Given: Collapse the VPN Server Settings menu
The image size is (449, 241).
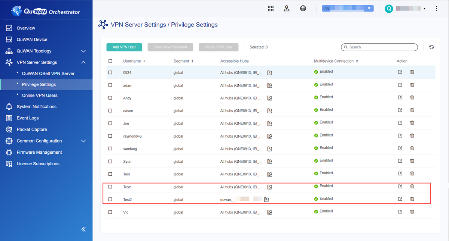Looking at the screenshot, I should point(83,62).
